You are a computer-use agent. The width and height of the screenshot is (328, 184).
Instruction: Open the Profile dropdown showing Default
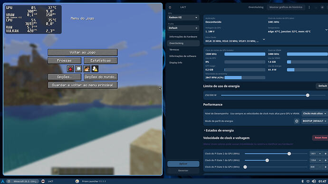(183, 28)
